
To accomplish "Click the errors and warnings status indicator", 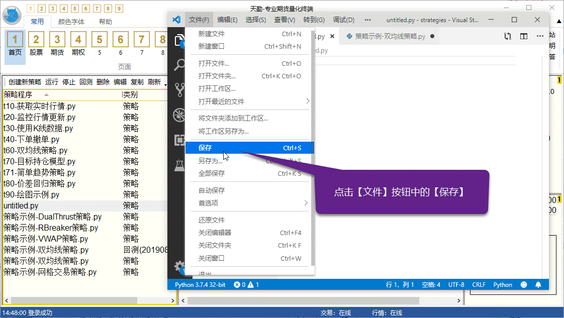I will (x=246, y=285).
